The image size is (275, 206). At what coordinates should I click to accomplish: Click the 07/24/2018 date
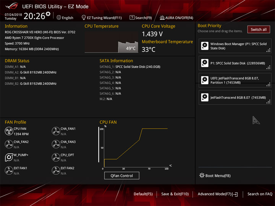tap(13, 14)
